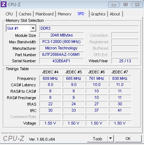144x145 pixels.
Task: Maximize the CPU-Z window
Action: [x=125, y=5]
